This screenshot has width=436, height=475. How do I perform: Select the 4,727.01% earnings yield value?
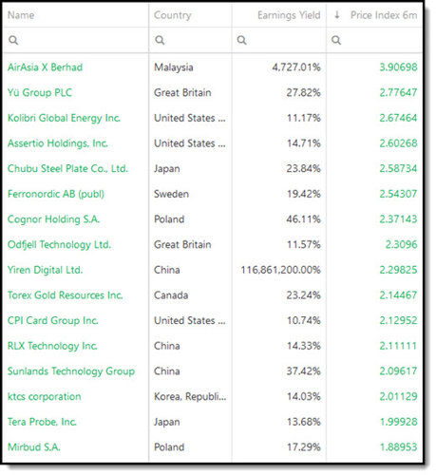[296, 67]
